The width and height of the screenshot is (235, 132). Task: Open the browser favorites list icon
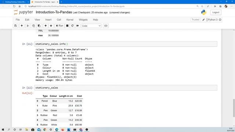pos(215,6)
